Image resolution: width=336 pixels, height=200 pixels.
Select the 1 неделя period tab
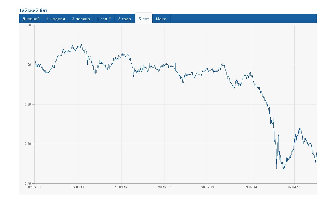point(56,19)
